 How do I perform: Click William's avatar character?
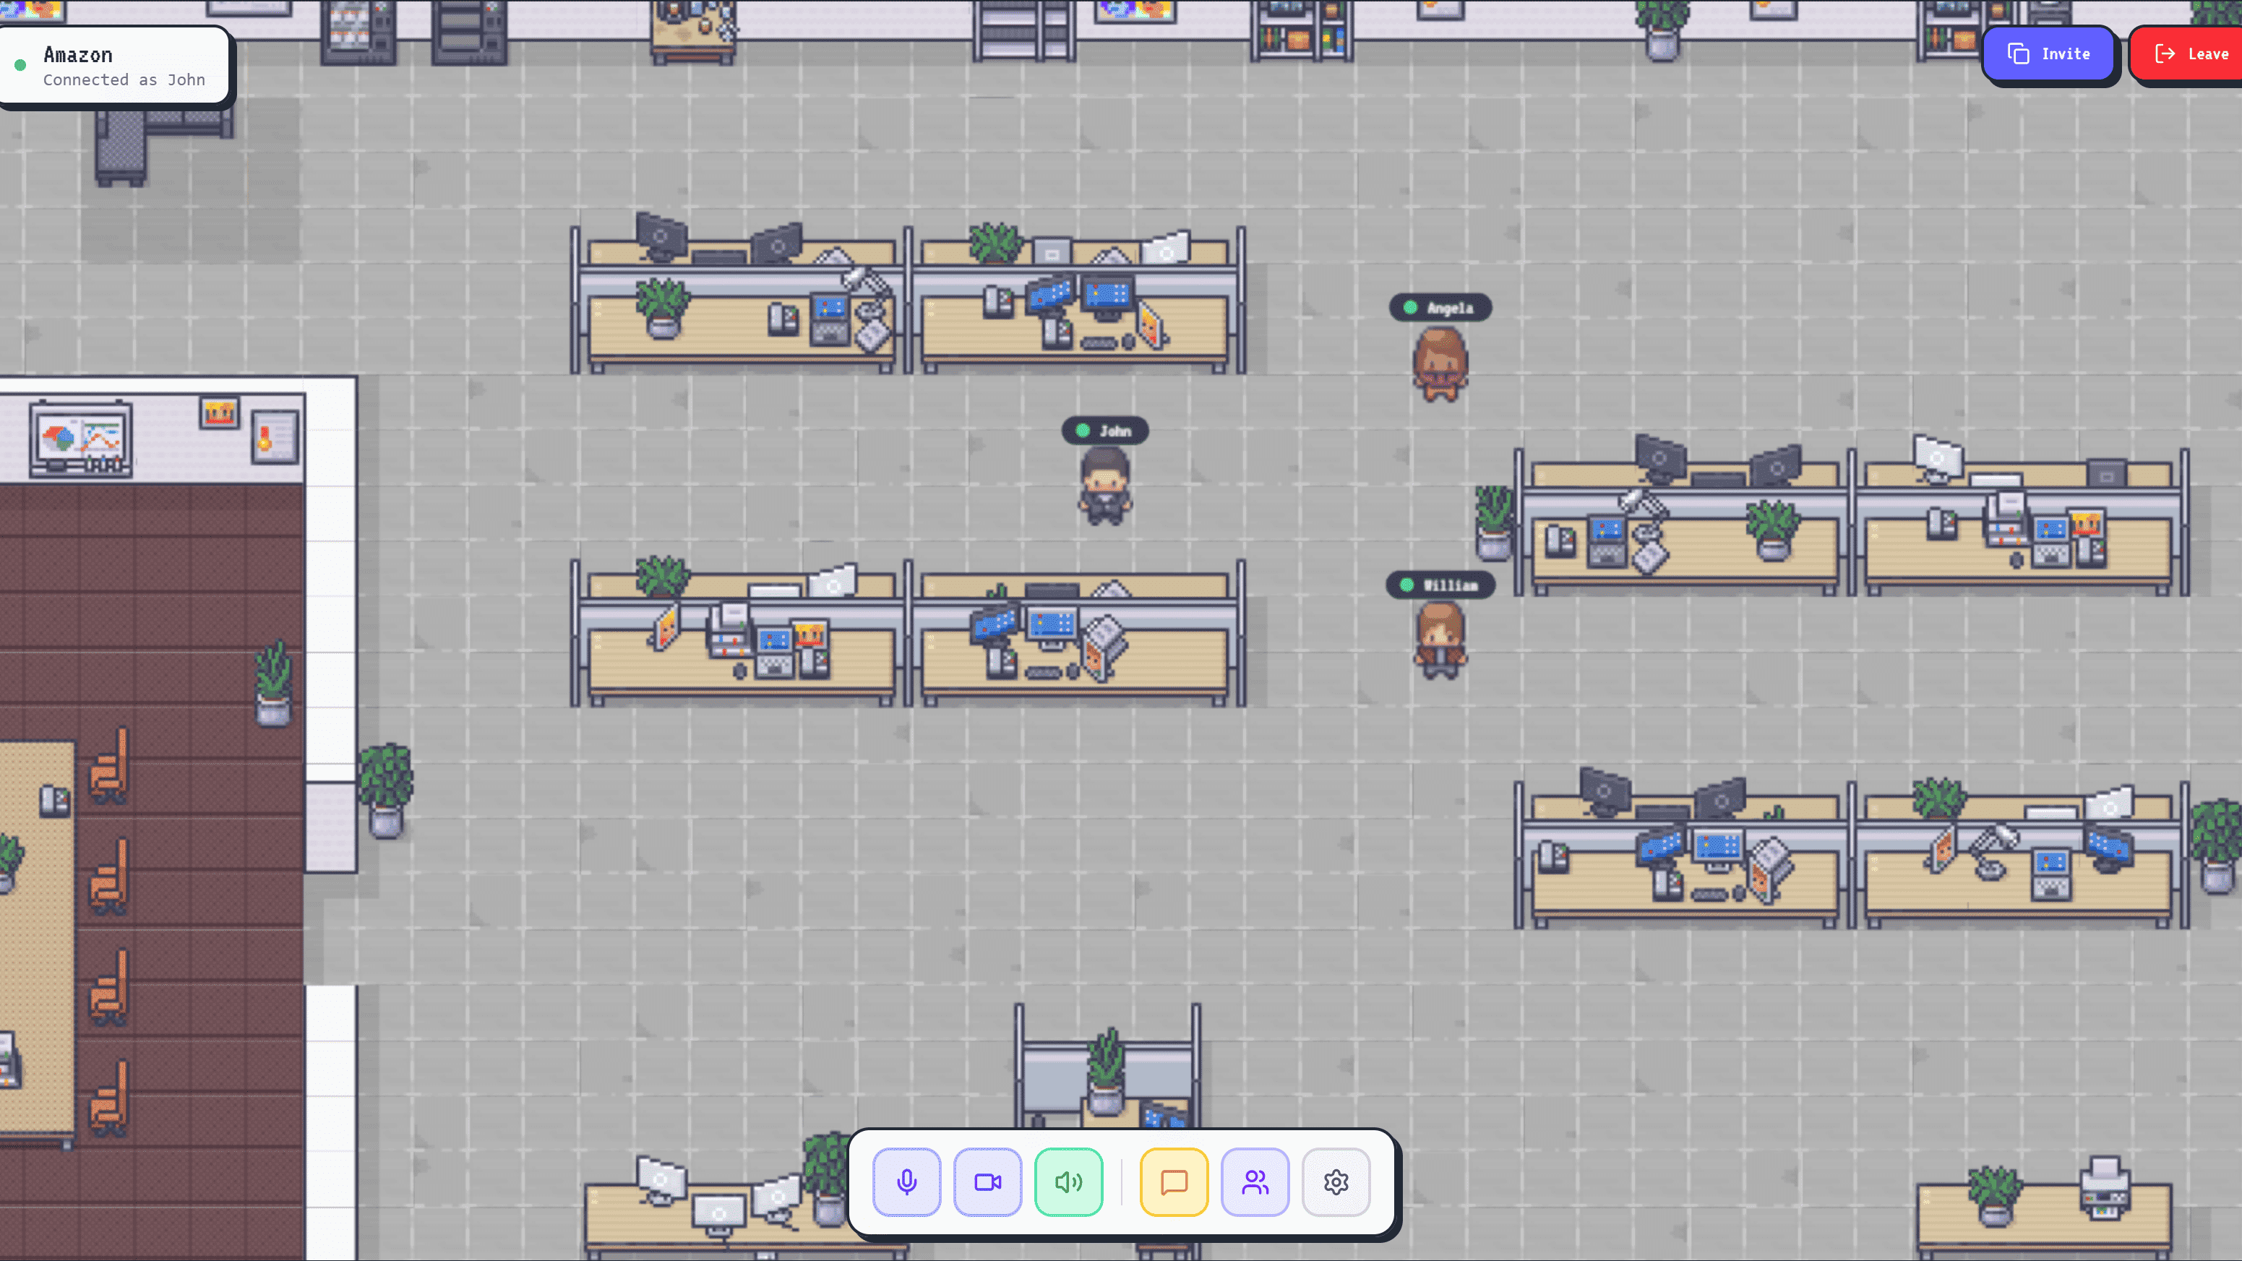[1440, 640]
